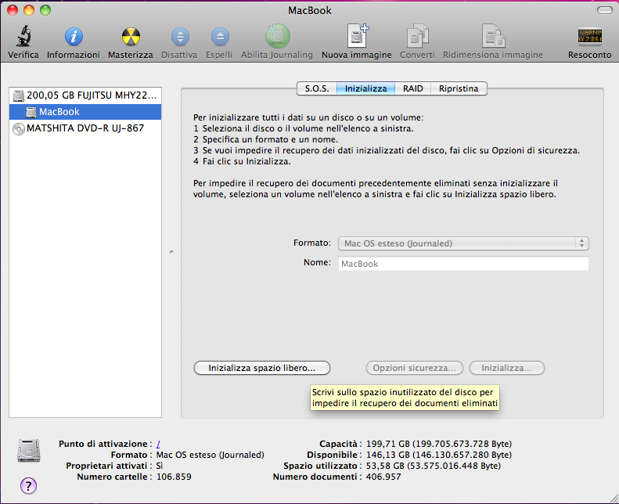
Task: Switch to the Ripristina tab
Action: (459, 88)
